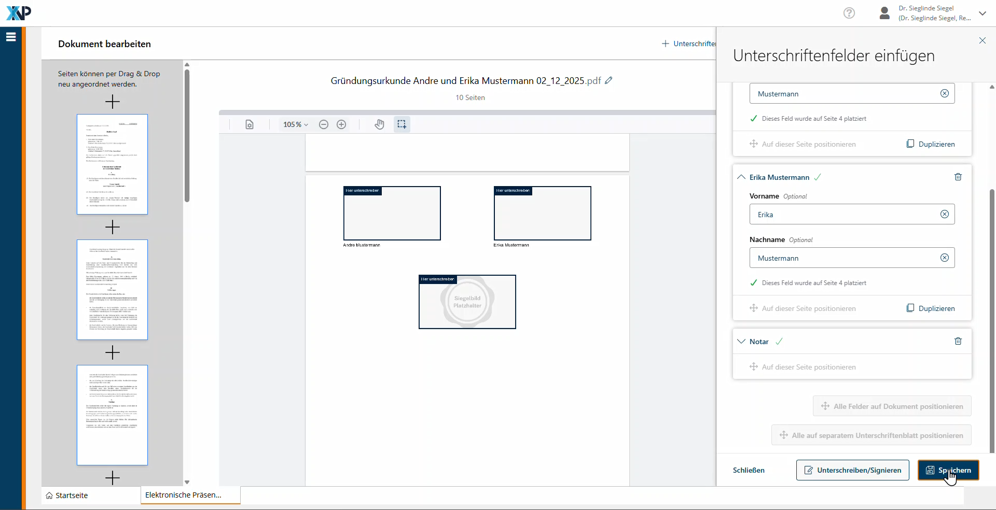Image resolution: width=996 pixels, height=510 pixels.
Task: Open the user account dropdown
Action: click(x=982, y=13)
